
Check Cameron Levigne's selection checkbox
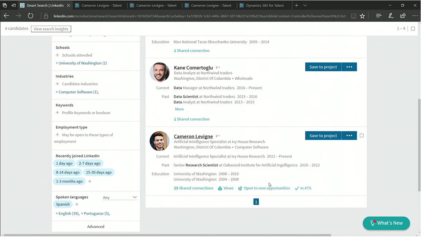pyautogui.click(x=362, y=136)
